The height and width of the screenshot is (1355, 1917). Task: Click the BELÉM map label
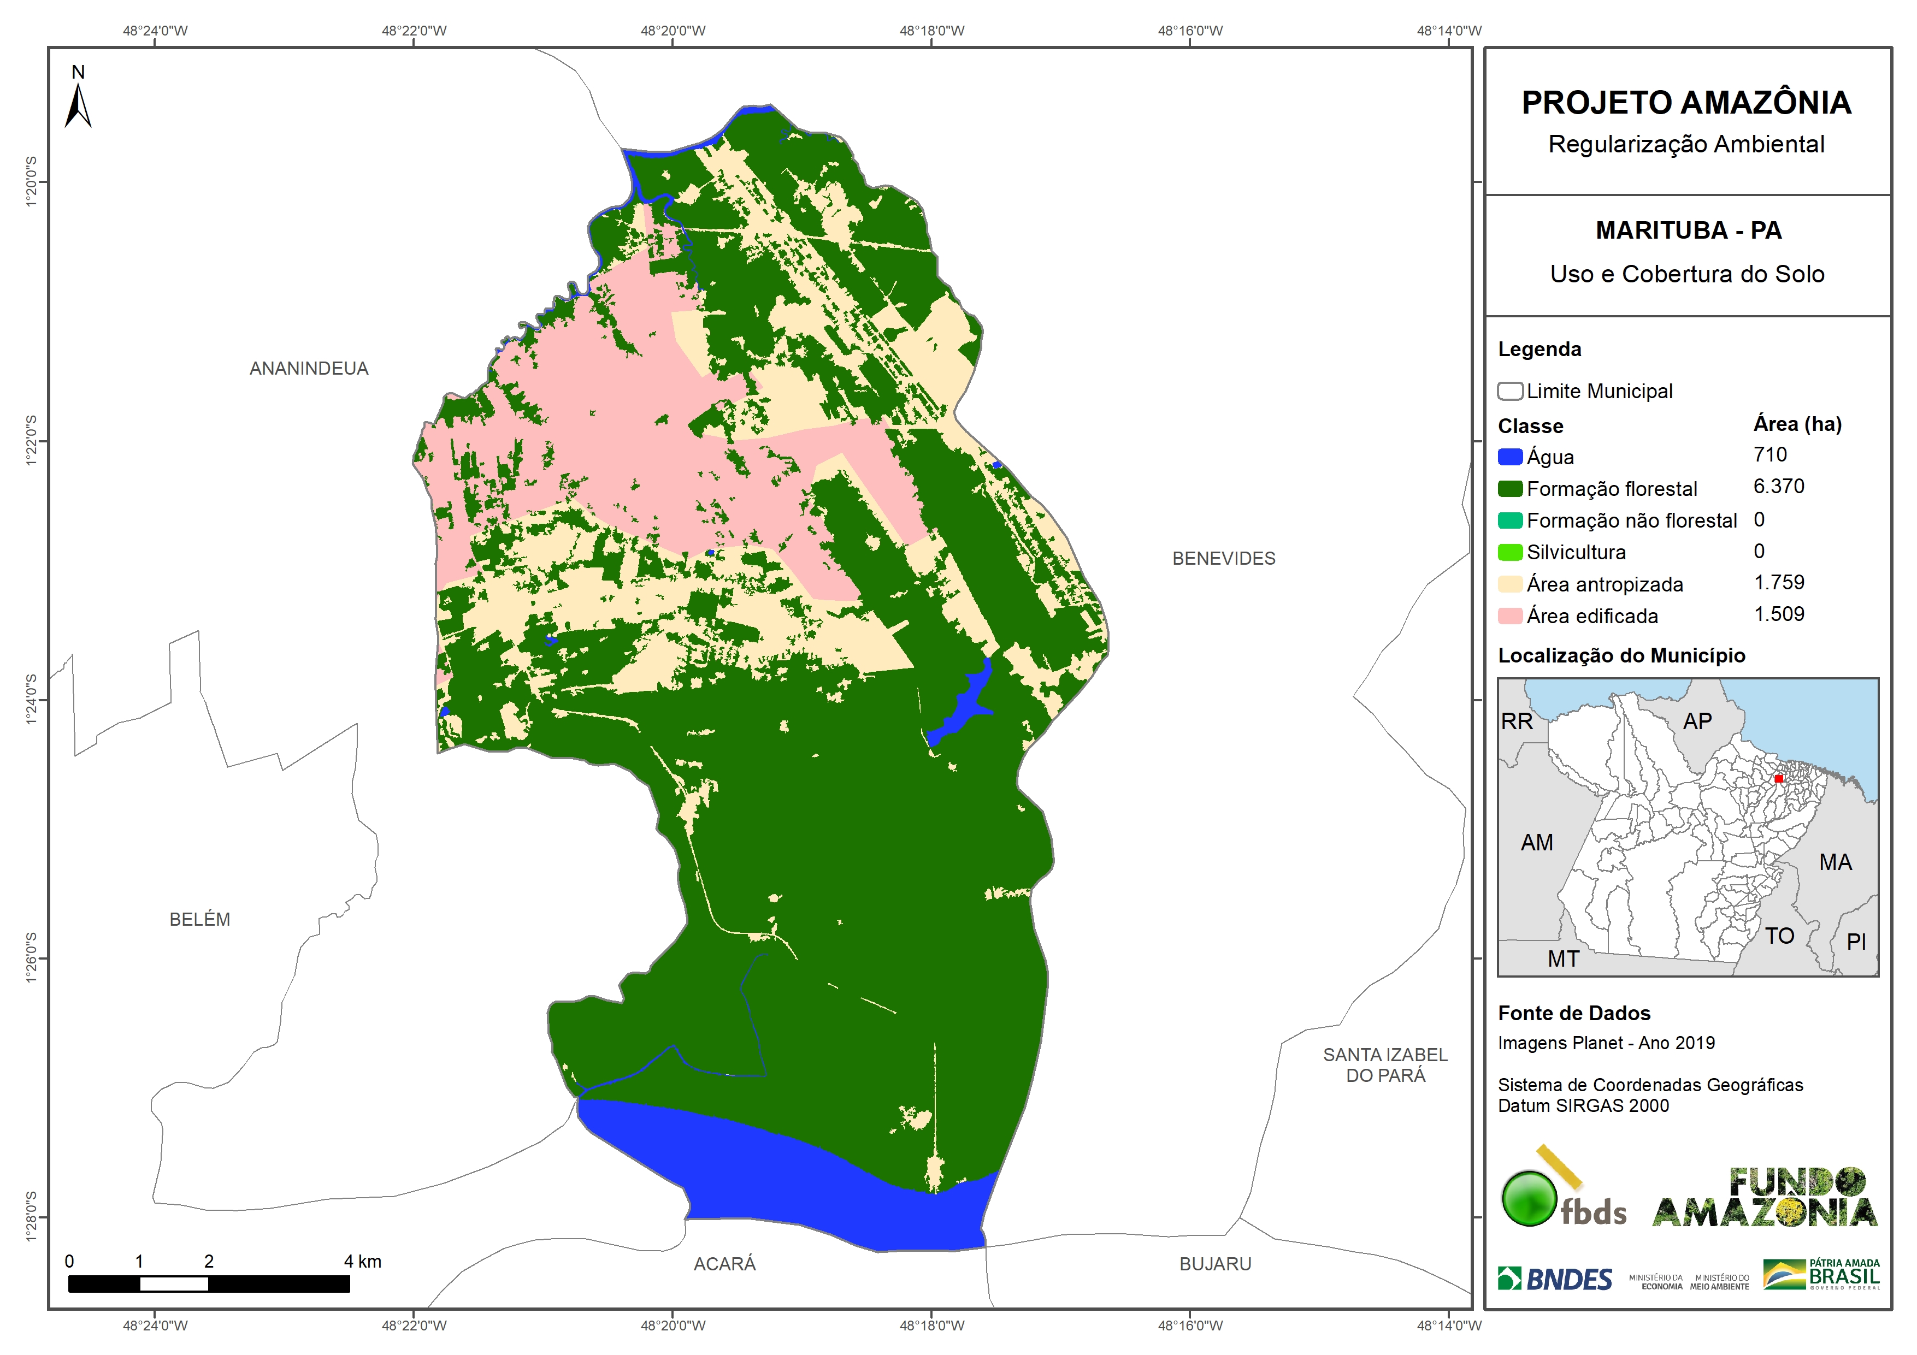[x=199, y=919]
